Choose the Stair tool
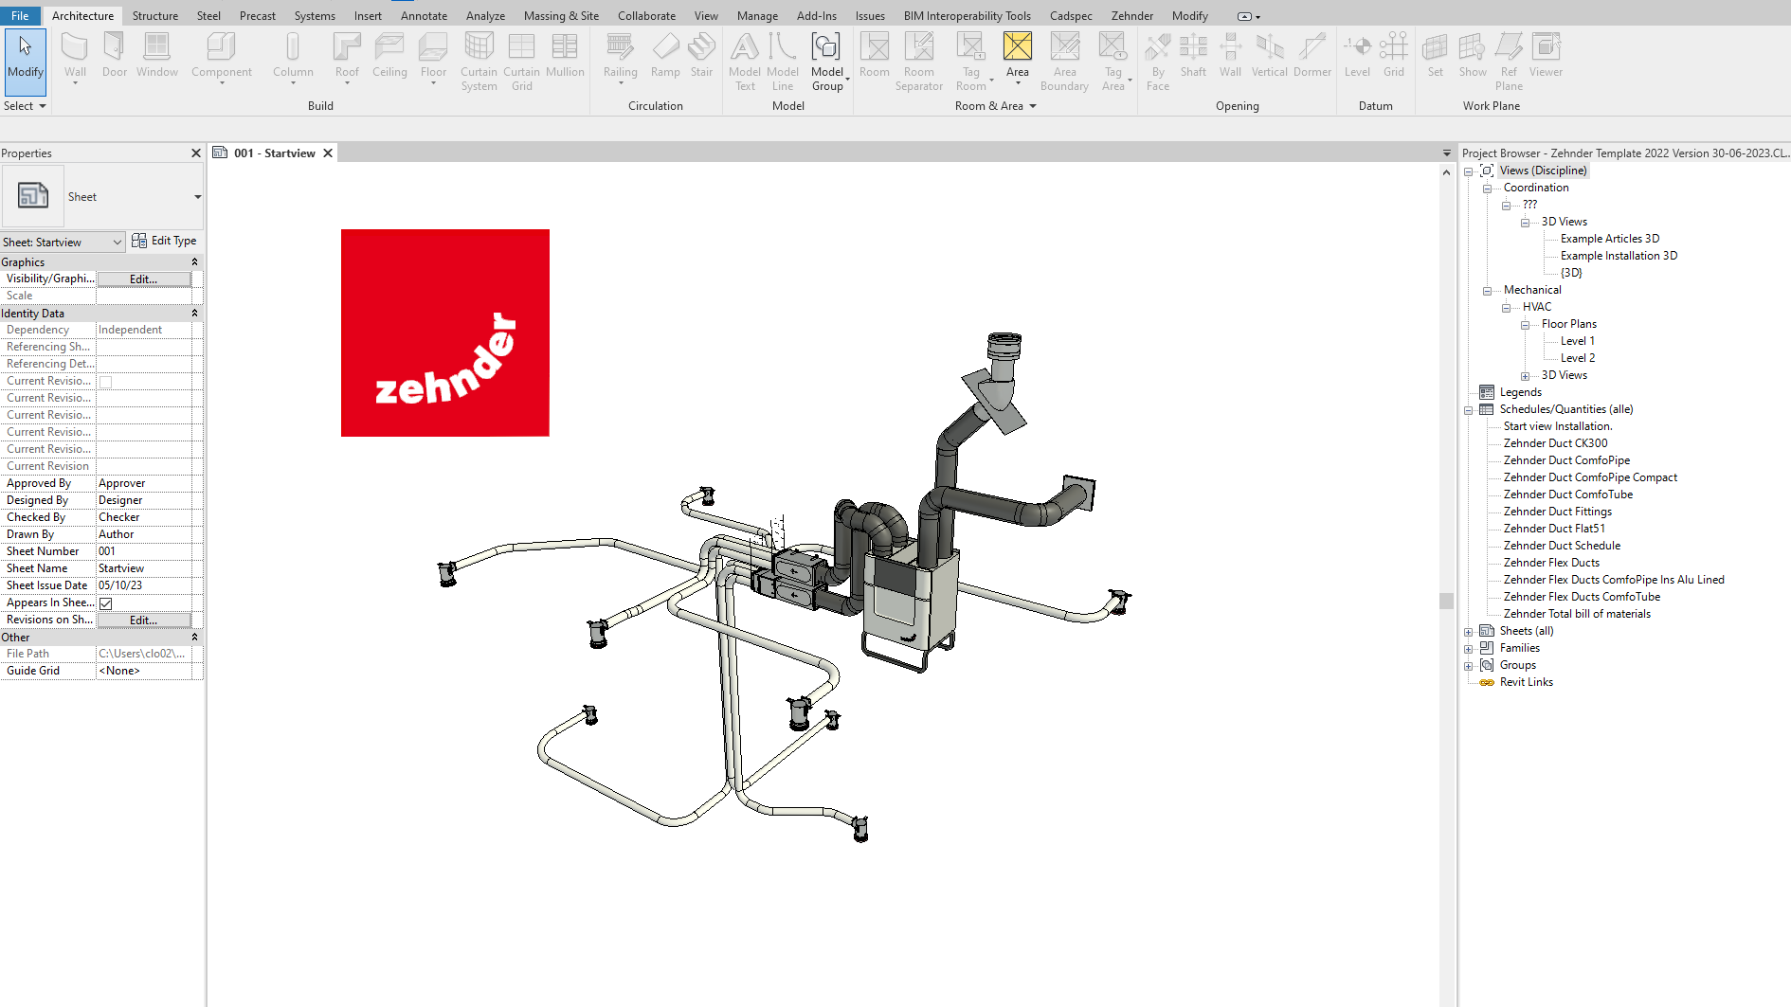This screenshot has height=1007, width=1791. (x=701, y=55)
